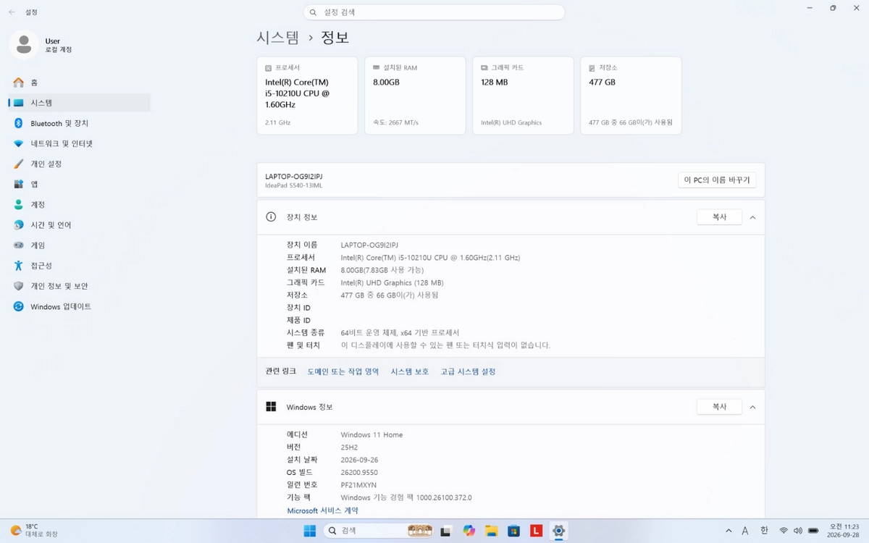869x543 pixels.
Task: Open the 앱 settings category
Action: pyautogui.click(x=78, y=184)
